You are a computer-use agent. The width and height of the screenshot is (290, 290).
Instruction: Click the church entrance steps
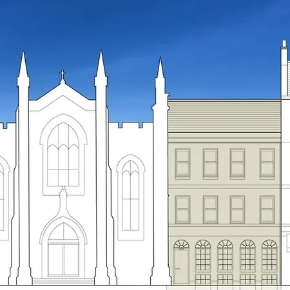pyautogui.click(x=63, y=281)
